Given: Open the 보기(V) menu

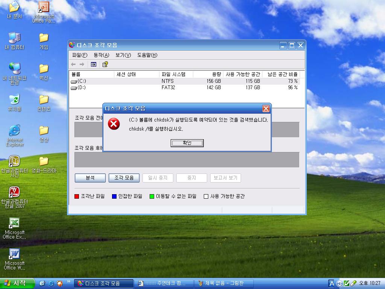Looking at the screenshot, I should [x=123, y=55].
